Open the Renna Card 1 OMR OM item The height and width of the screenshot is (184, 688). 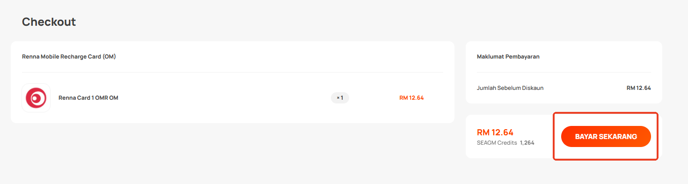point(88,98)
